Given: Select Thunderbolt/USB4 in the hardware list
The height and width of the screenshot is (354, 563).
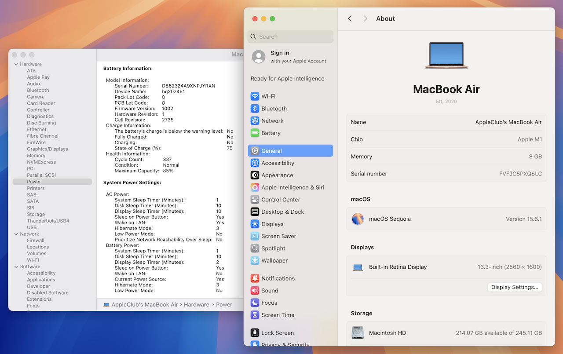Looking at the screenshot, I should 48,221.
